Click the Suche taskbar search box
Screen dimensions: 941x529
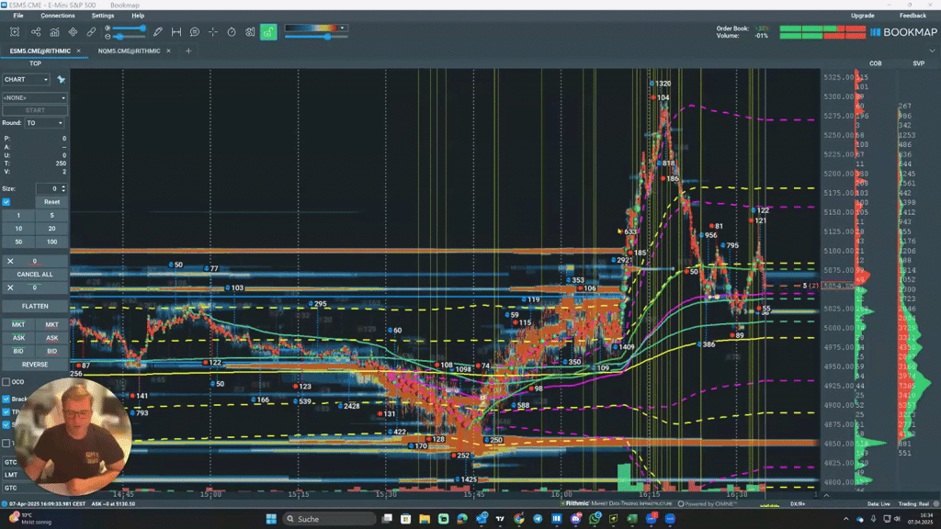tap(329, 519)
